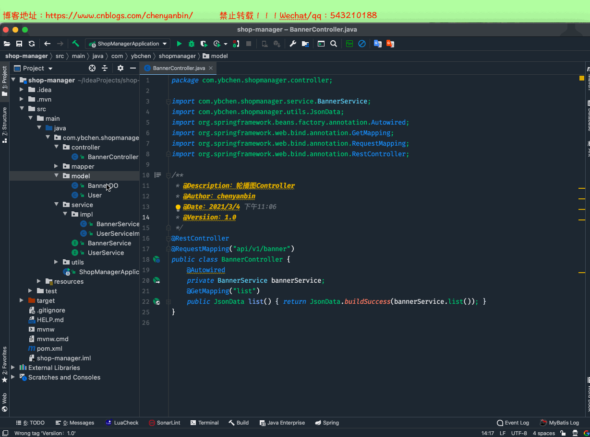The height and width of the screenshot is (437, 590).
Task: Toggle the javadoc rendered-view icon on line 10
Action: click(x=157, y=175)
